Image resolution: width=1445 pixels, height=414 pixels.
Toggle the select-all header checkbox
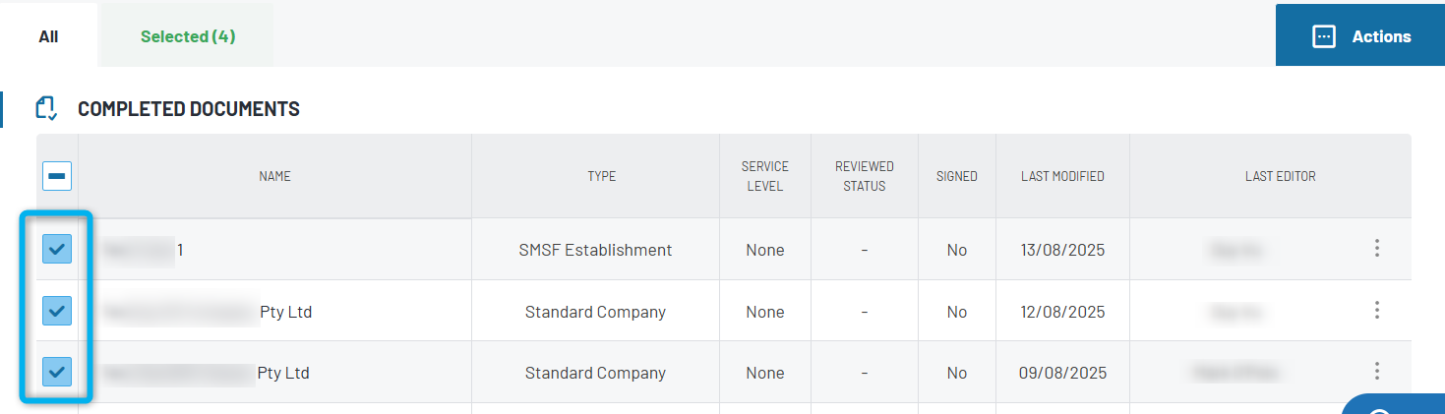coord(57,176)
